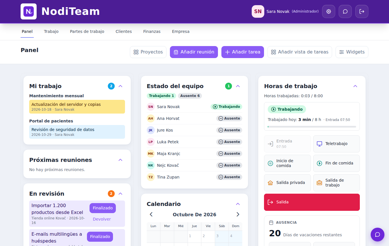
Task: Open the Widgets settings button
Action: (x=352, y=52)
